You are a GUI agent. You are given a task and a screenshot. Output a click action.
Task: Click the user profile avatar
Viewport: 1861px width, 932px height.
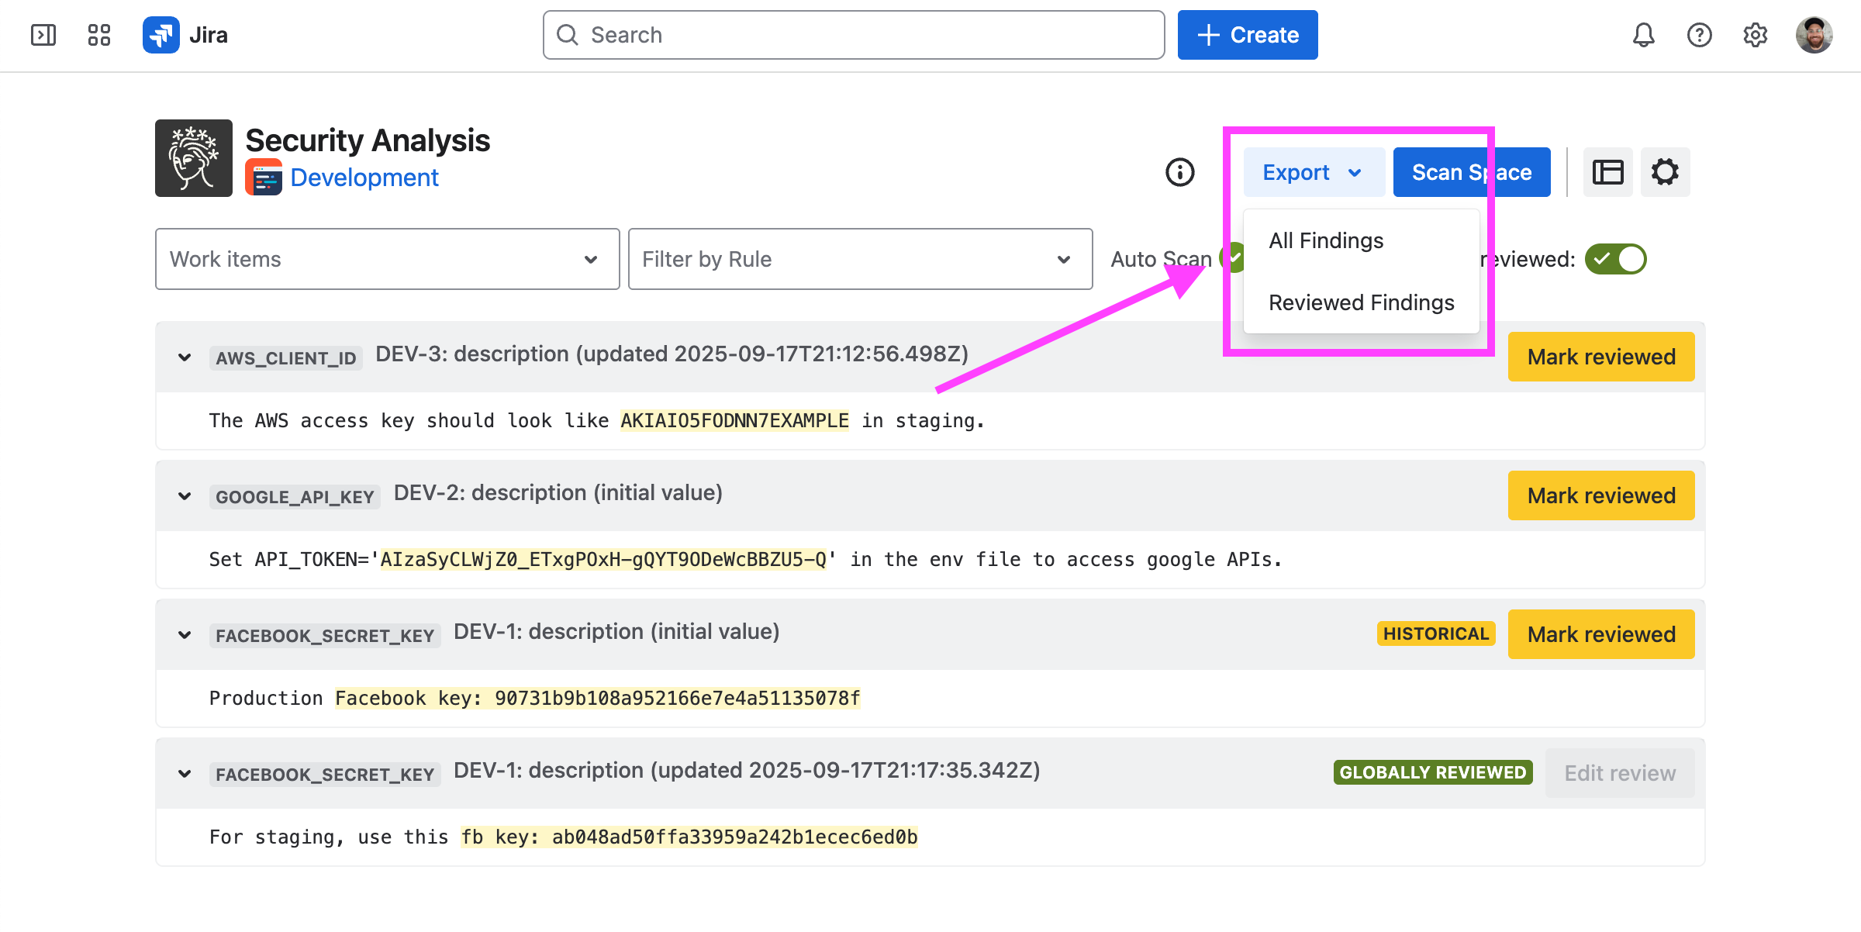coord(1814,35)
